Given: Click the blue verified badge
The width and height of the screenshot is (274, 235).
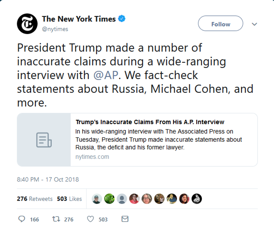Looking at the screenshot, I should pos(122,18).
